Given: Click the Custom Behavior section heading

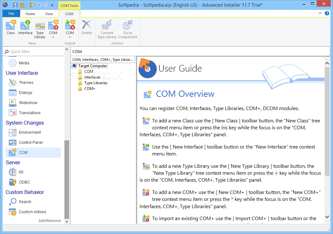Looking at the screenshot, I should tap(25, 192).
